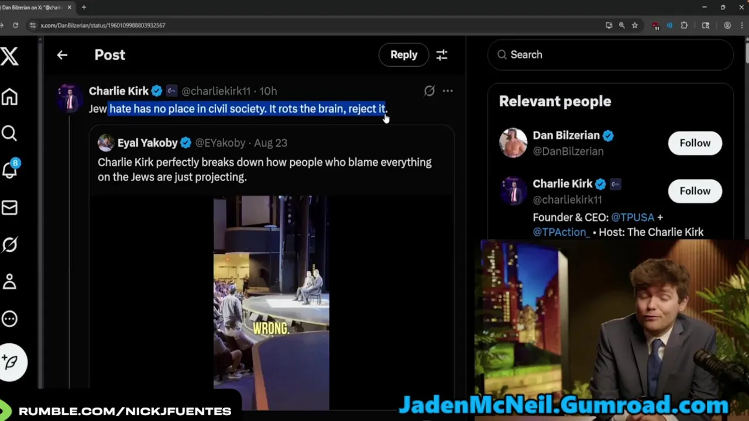Click Eyal Yakoby's verified badge
Screen dimensions: 749x421
click(x=186, y=143)
